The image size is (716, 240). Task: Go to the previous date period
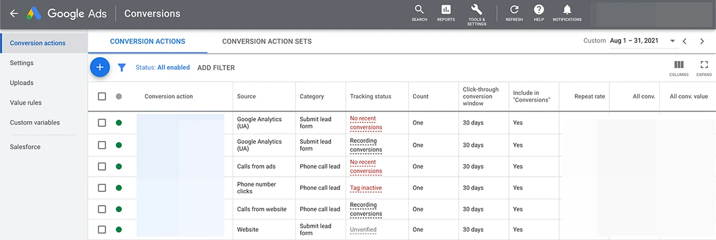[x=685, y=41]
